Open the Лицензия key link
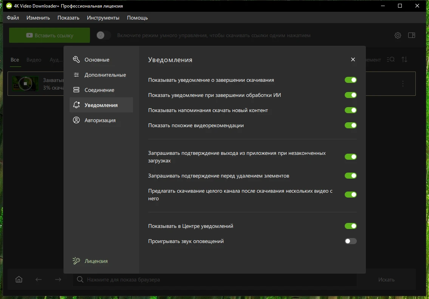Viewport: 429px width, 299px height. (96, 261)
